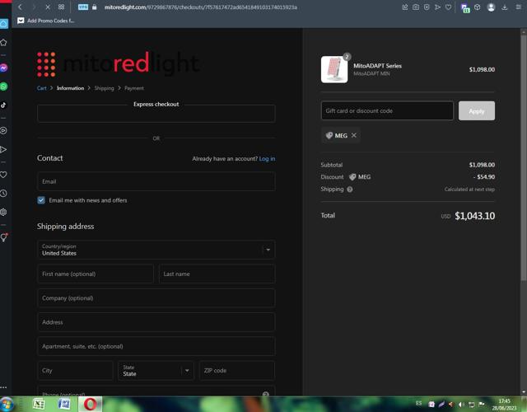Select the Shipping breadcrumb step
This screenshot has width=527, height=412.
pos(105,88)
